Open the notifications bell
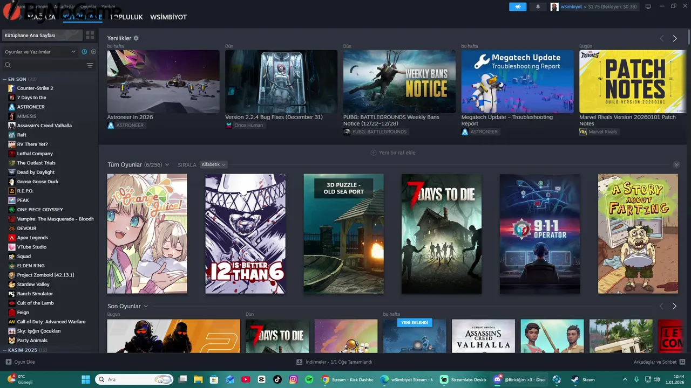The width and height of the screenshot is (691, 388). (x=538, y=7)
